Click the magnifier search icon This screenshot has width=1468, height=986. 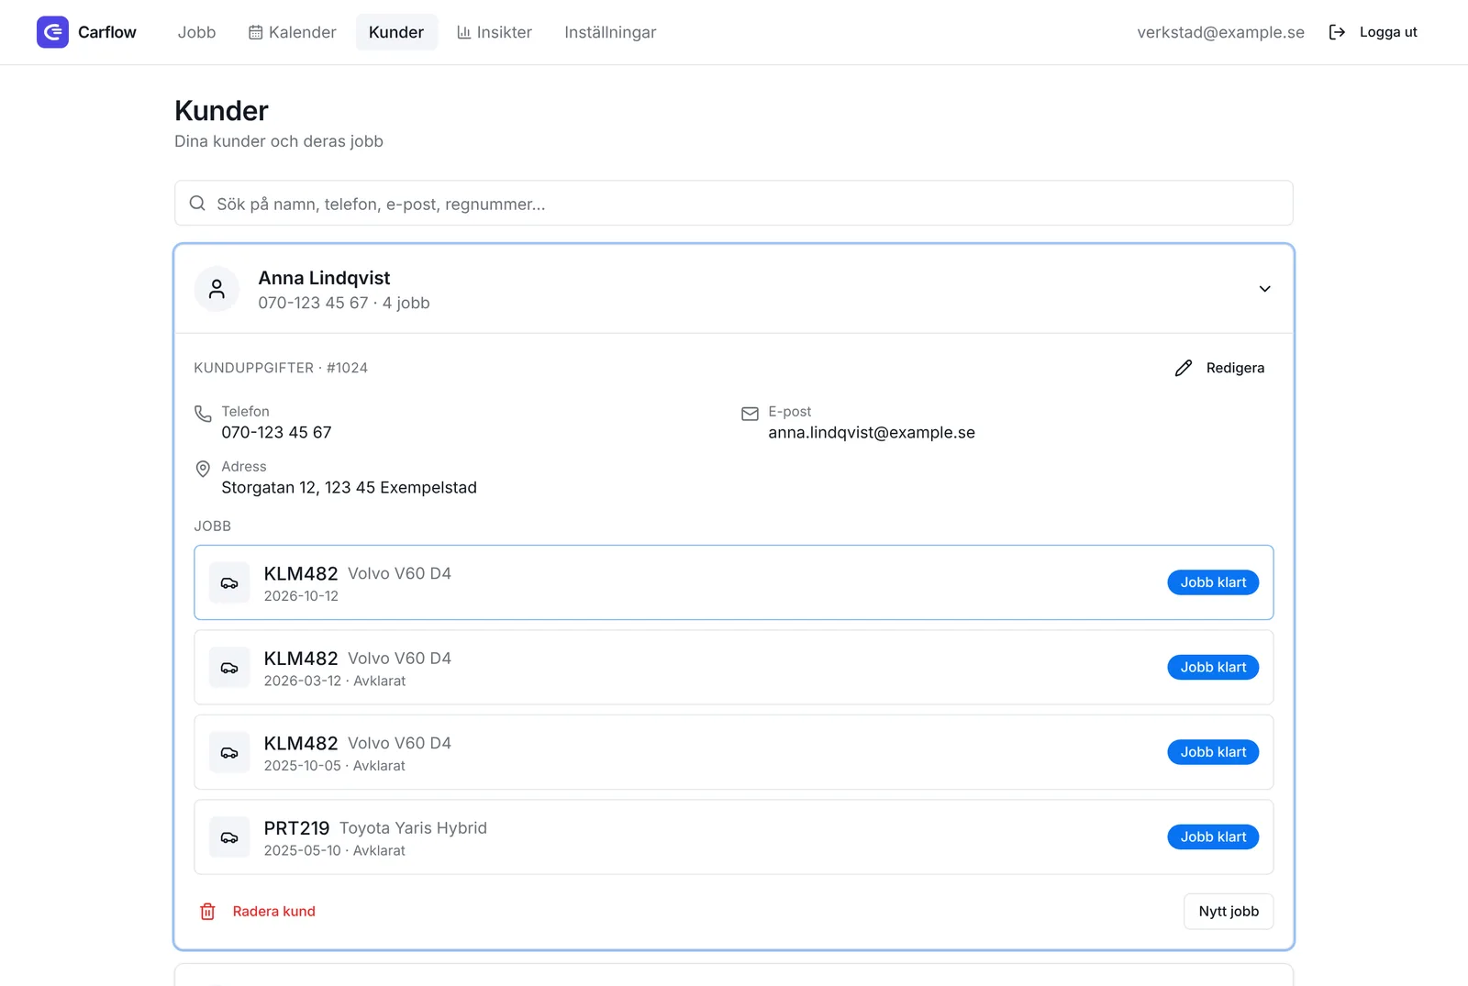[197, 203]
